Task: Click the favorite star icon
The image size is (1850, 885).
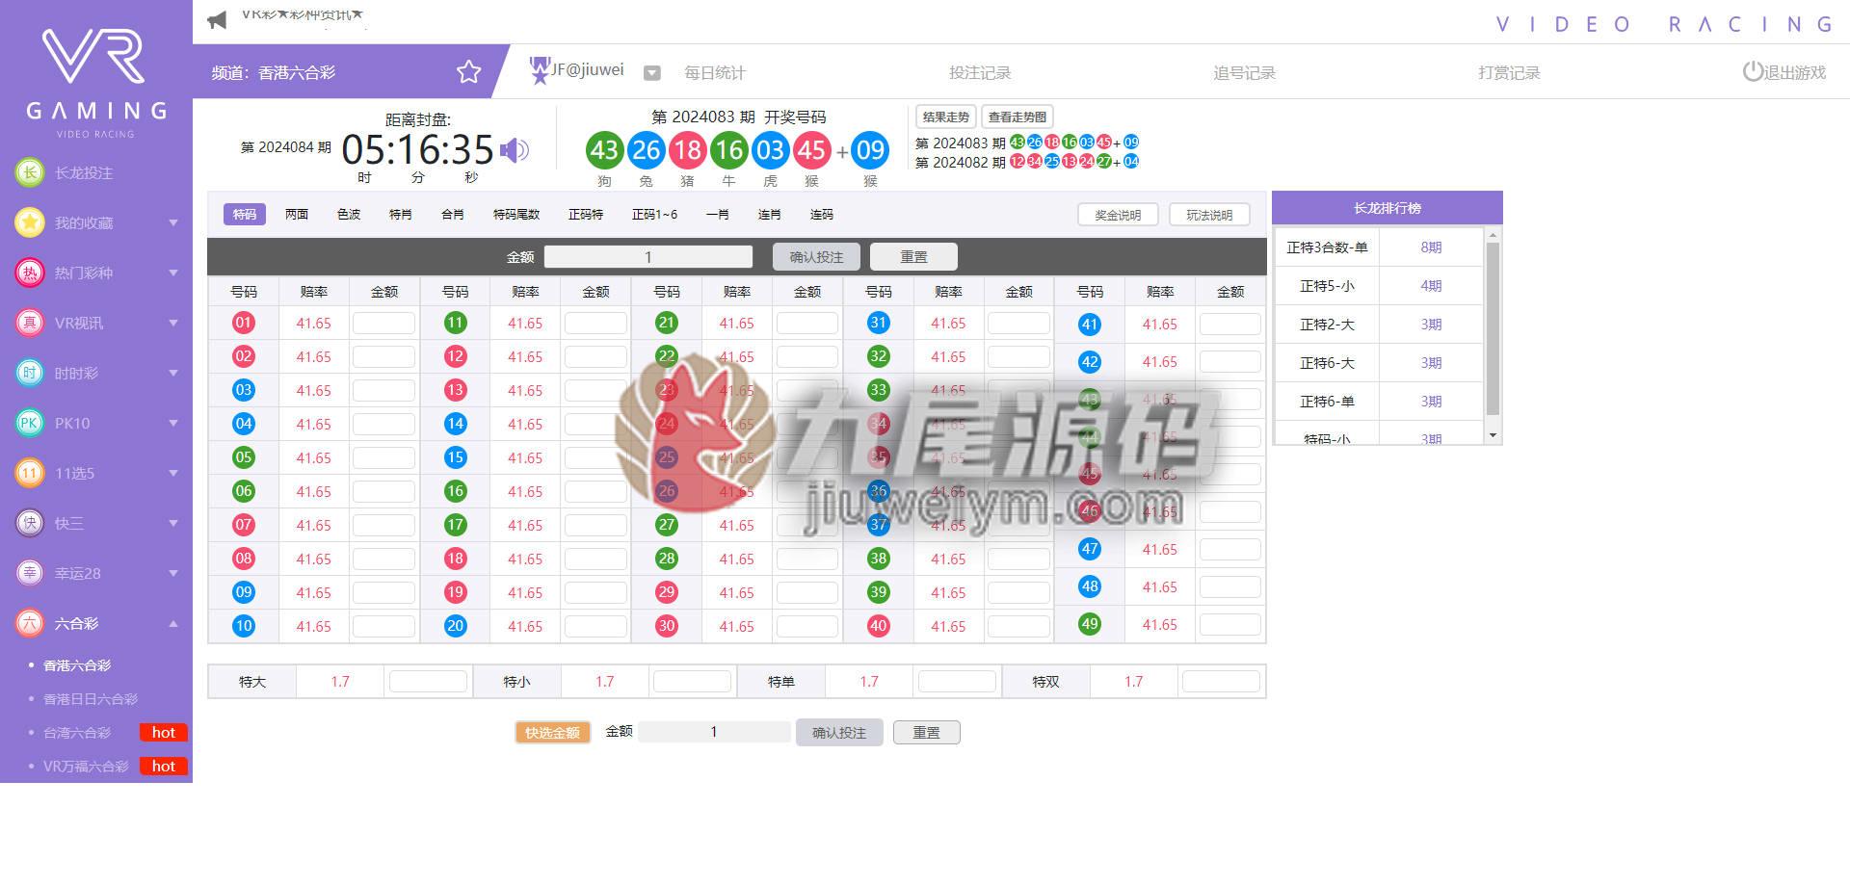Action: 468,71
